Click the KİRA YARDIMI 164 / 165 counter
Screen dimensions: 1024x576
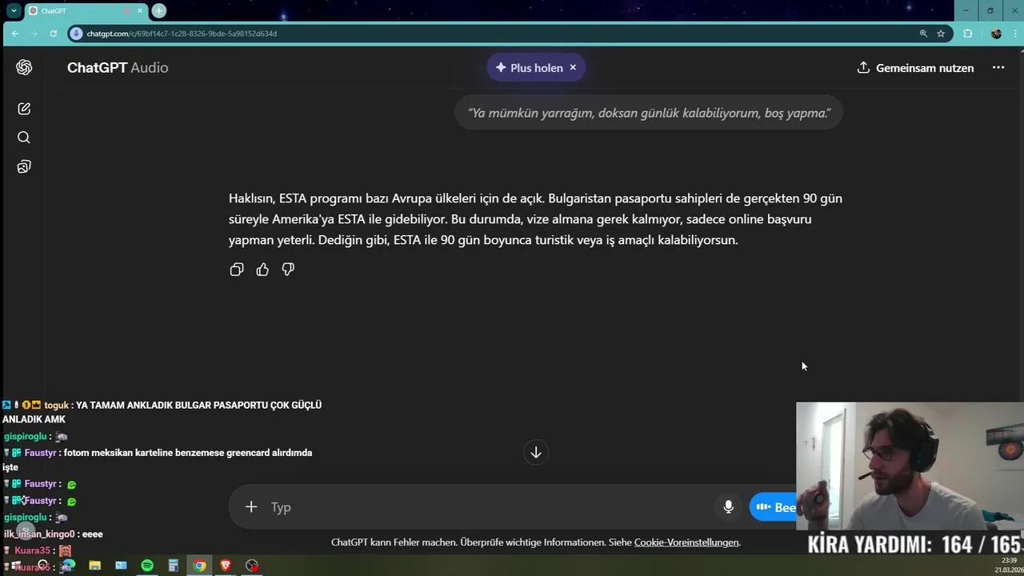pos(915,545)
